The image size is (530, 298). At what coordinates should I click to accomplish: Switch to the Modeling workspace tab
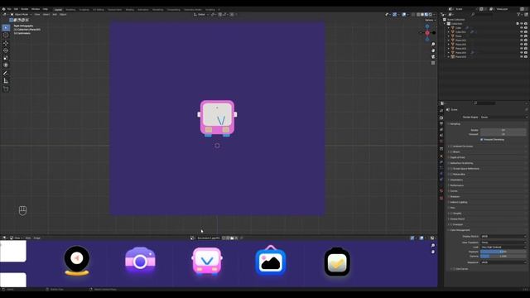70,9
